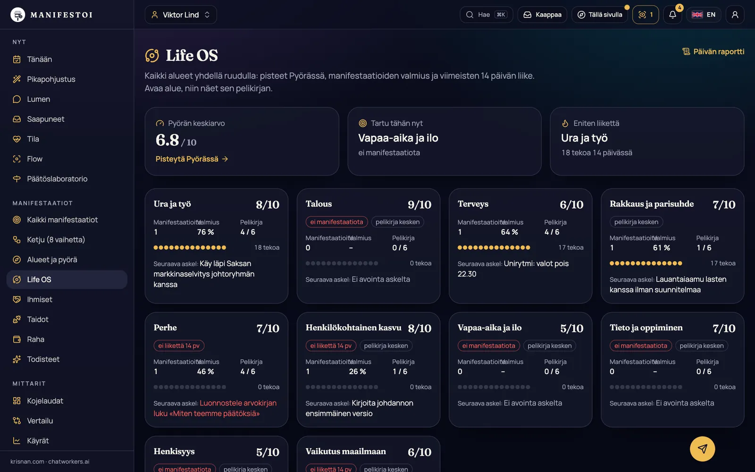The image size is (755, 472).
Task: Open the Lumen chat icon
Action: (x=17, y=99)
